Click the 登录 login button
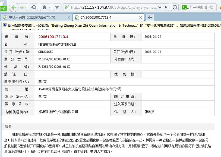 (2, 8)
